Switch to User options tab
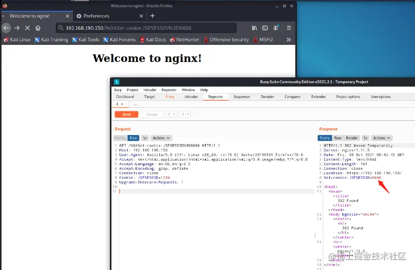415x270 pixels. (x=381, y=97)
